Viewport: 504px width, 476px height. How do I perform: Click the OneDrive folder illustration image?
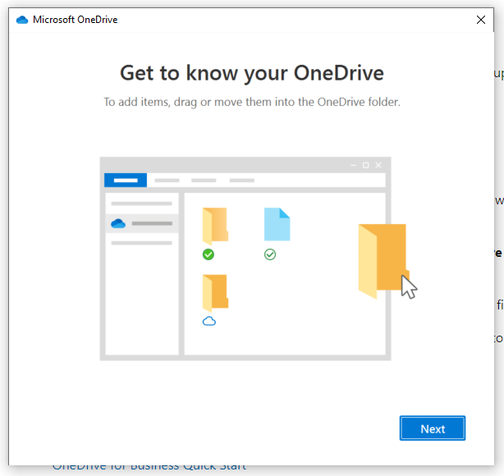click(x=259, y=259)
